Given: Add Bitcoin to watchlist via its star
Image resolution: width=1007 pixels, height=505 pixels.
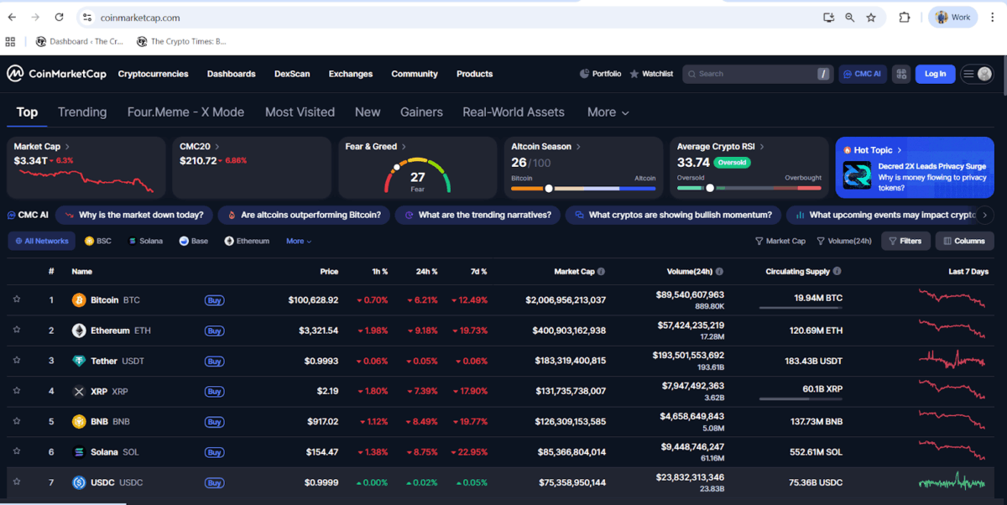Looking at the screenshot, I should click(16, 299).
